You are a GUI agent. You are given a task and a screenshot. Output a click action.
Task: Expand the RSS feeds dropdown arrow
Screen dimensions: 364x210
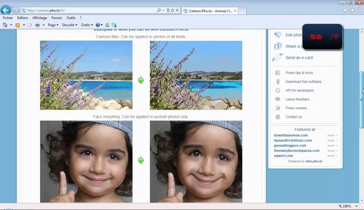pos(24,25)
